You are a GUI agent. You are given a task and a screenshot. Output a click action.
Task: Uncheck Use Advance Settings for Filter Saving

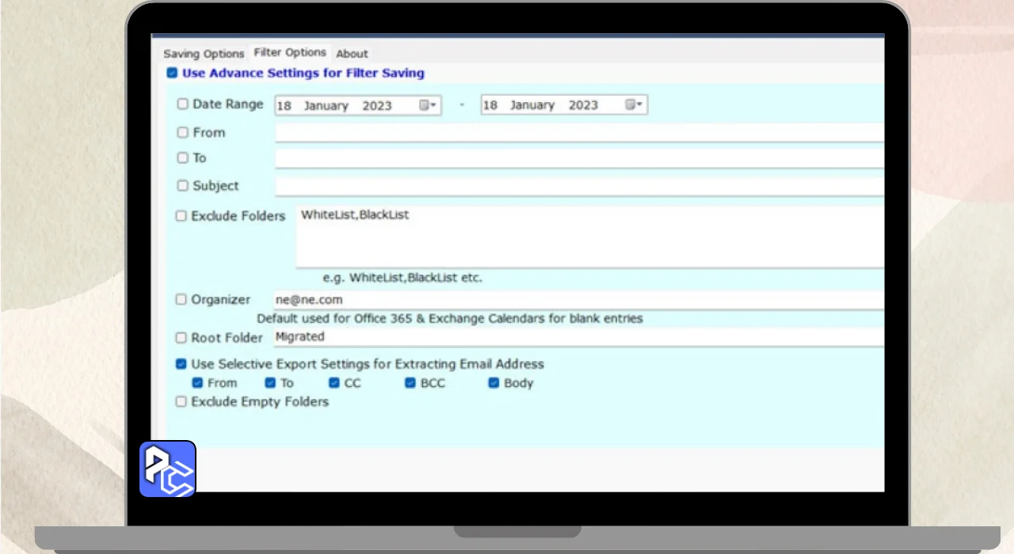tap(172, 73)
